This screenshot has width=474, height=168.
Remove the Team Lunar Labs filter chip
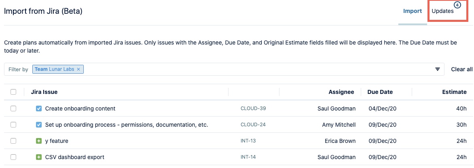[78, 69]
